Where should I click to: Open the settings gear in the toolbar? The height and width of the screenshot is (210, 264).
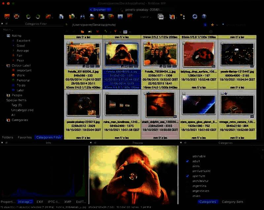click(194, 16)
